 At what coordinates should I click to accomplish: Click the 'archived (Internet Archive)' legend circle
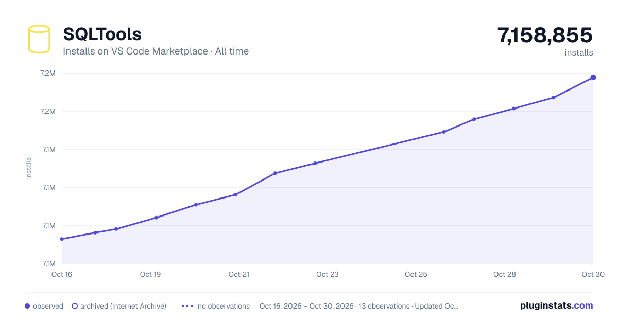(75, 306)
